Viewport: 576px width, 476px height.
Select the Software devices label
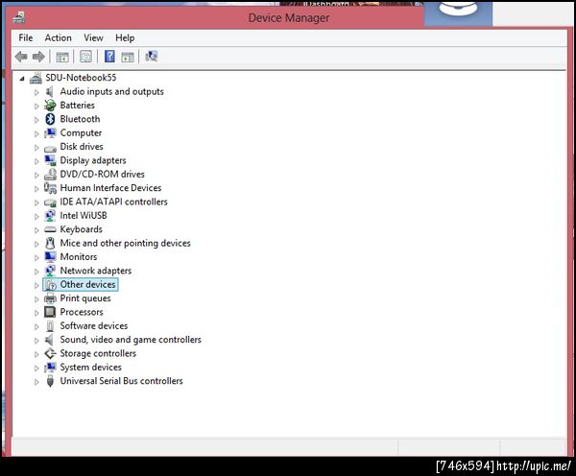tap(94, 325)
